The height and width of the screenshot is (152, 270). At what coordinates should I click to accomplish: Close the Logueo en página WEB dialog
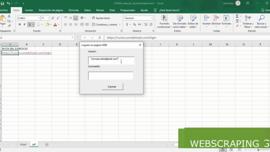(140, 45)
